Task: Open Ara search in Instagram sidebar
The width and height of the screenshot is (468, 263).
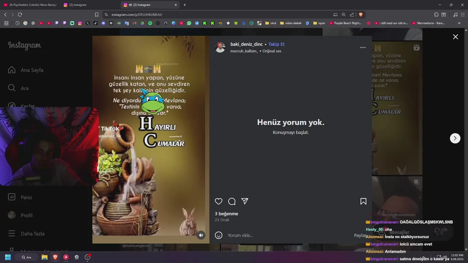Action: (18, 88)
